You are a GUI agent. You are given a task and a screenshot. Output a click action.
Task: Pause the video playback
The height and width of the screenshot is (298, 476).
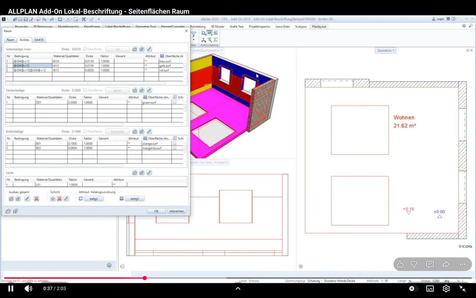11,289
